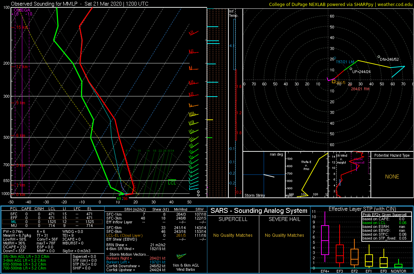Click the SEVERE HAIL column header
The height and width of the screenshot is (274, 414).
coord(285,219)
